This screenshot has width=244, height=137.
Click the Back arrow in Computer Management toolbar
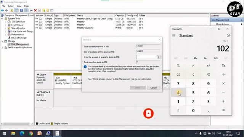click(x=2, y=10)
